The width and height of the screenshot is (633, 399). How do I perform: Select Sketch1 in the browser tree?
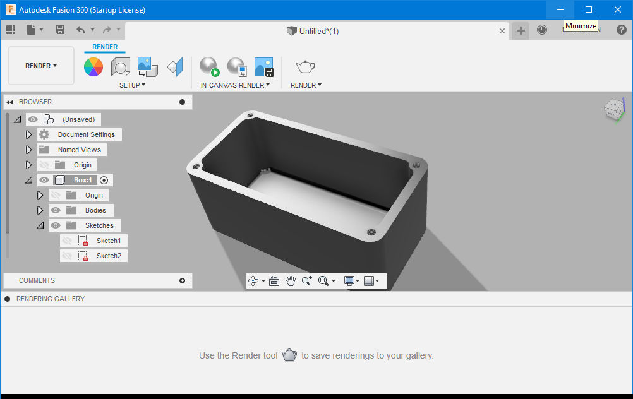pos(109,241)
